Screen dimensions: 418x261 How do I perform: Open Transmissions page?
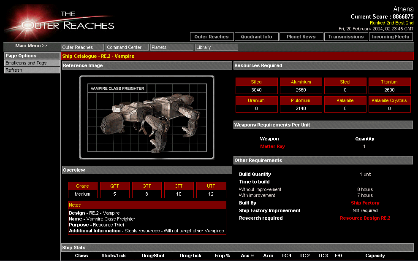tap(346, 37)
